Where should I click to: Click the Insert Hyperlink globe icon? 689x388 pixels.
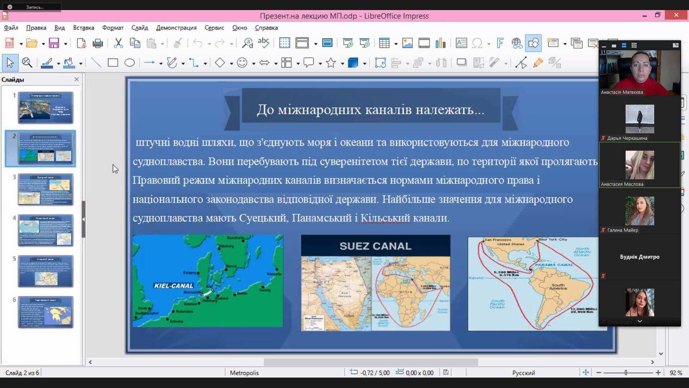click(516, 43)
